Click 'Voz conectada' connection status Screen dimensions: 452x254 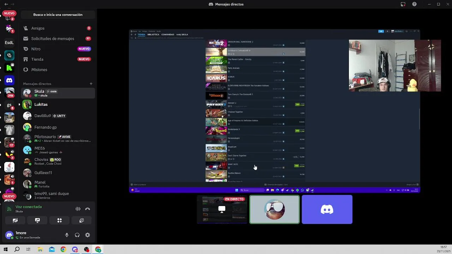click(x=29, y=207)
